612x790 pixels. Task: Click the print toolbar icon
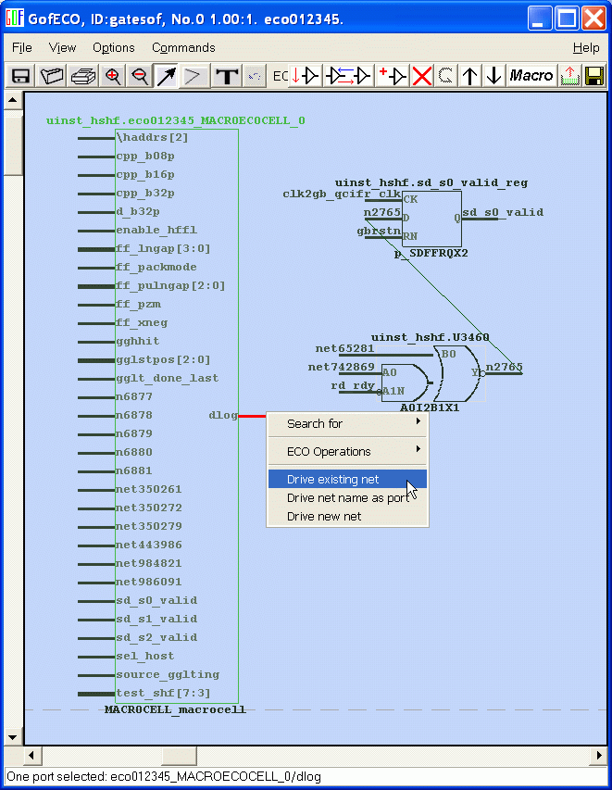point(83,76)
